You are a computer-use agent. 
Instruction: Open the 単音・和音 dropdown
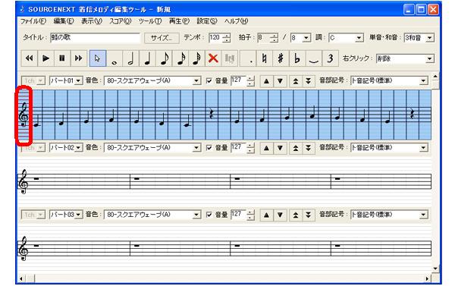[x=430, y=38]
